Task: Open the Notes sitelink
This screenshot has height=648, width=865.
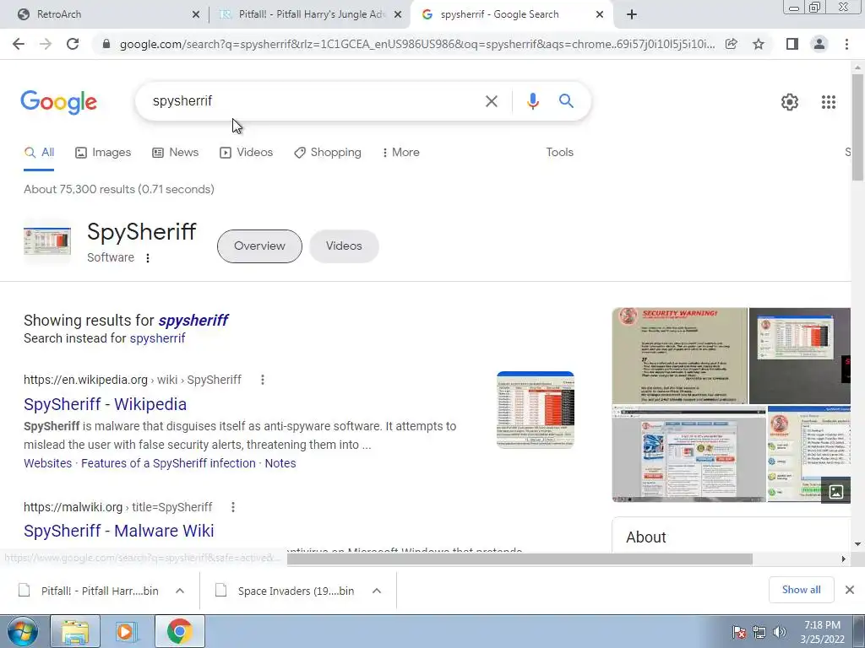Action: [x=280, y=463]
